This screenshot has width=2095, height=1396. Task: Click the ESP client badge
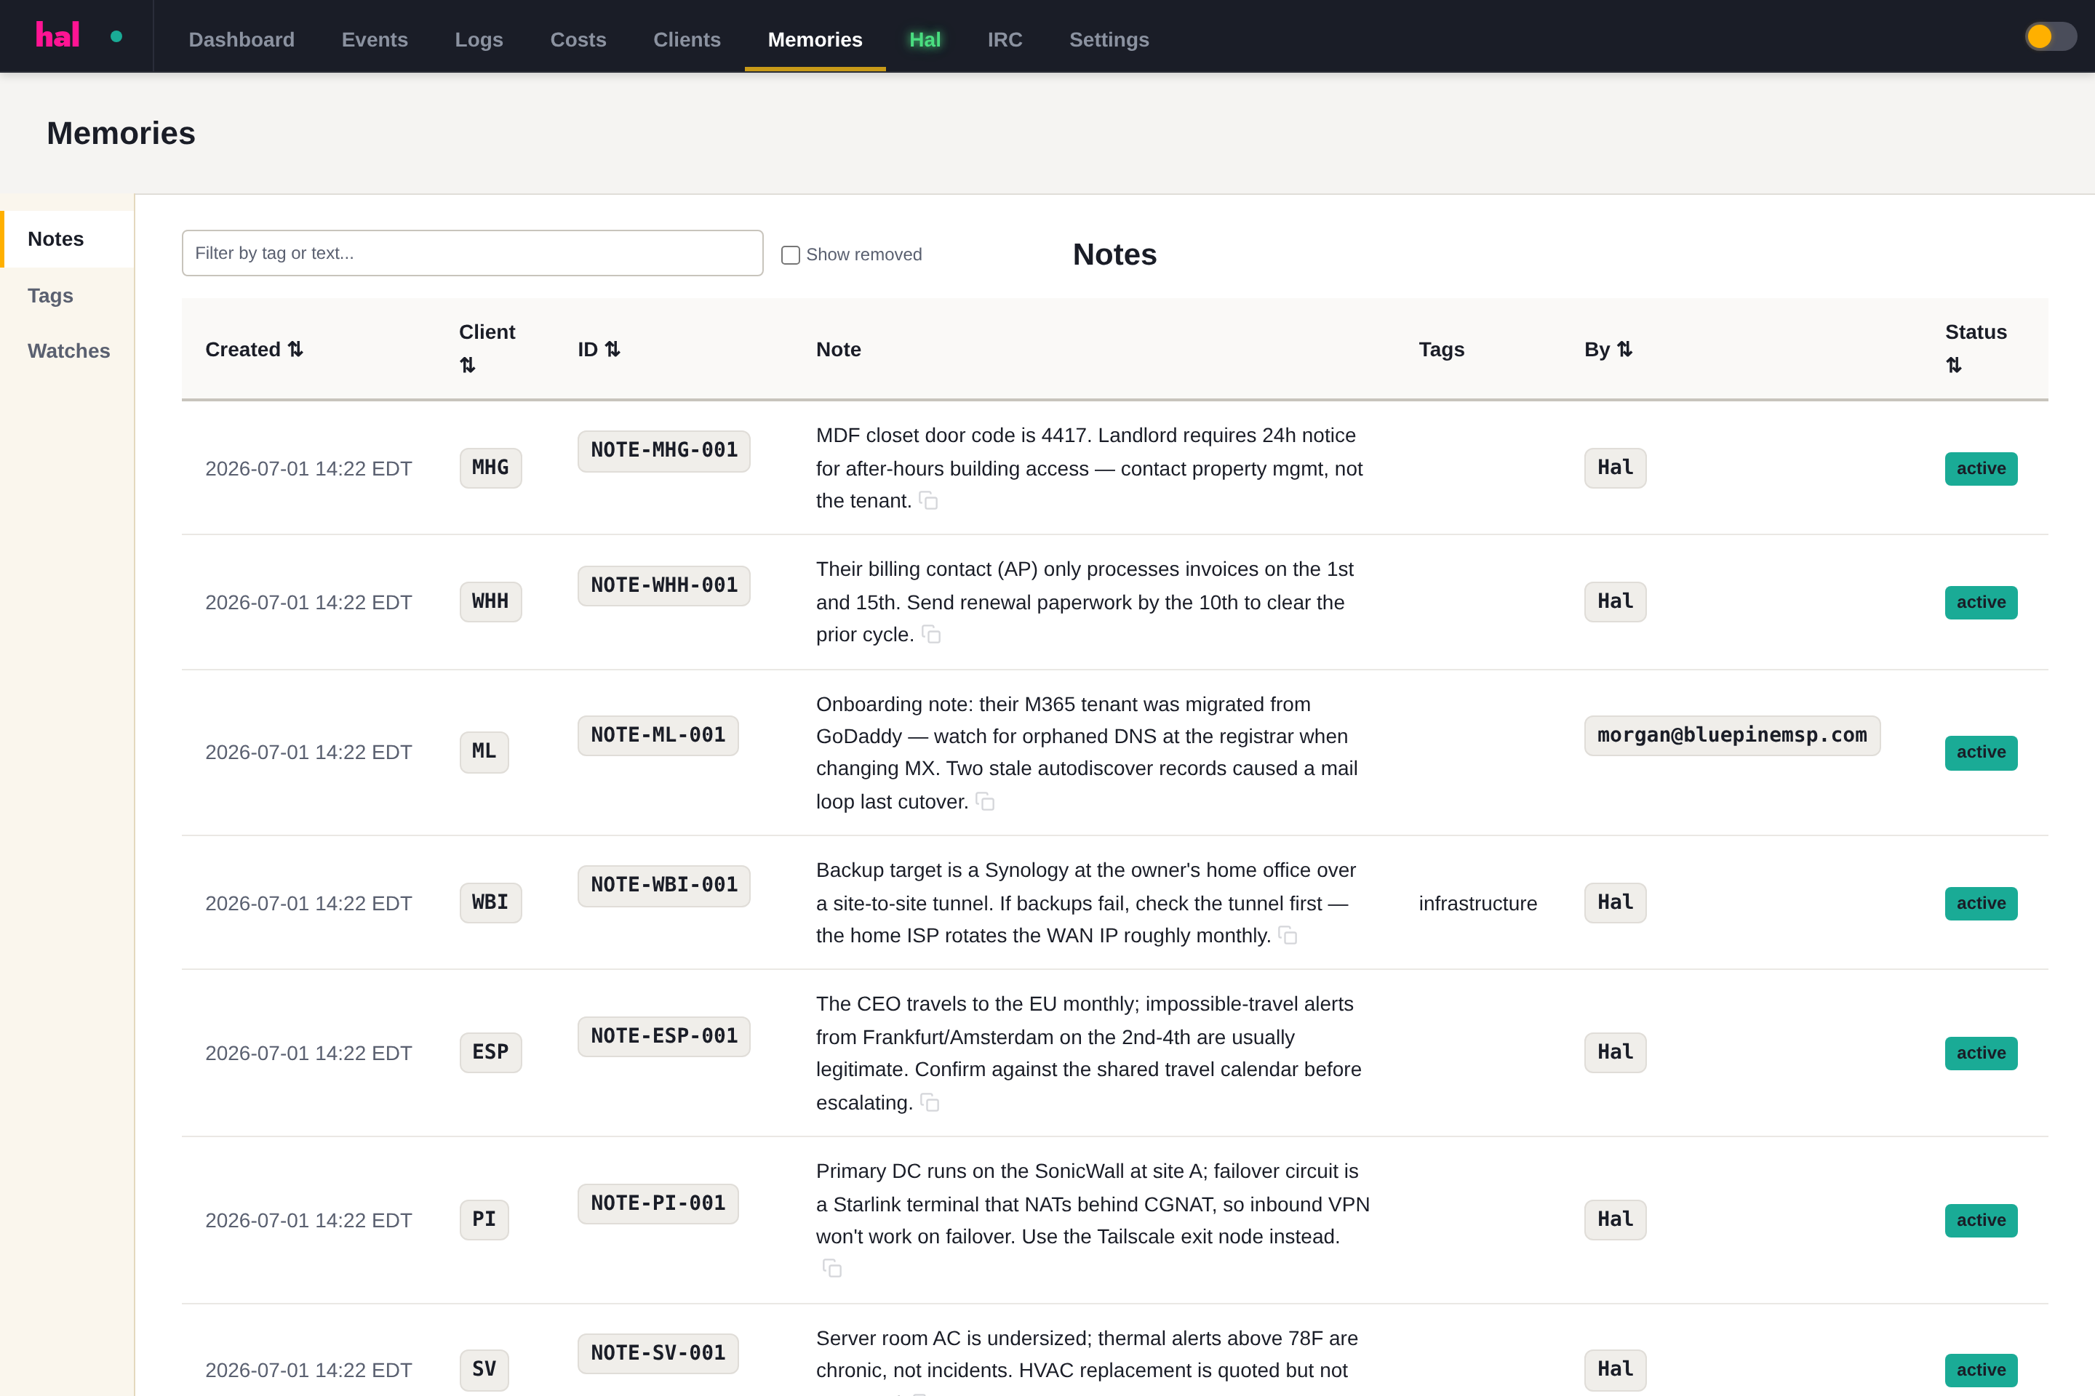(490, 1051)
